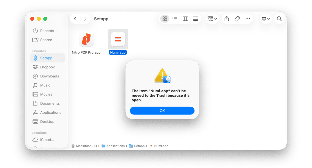
Task: Click Setapp folder in the path bar
Action: click(137, 146)
